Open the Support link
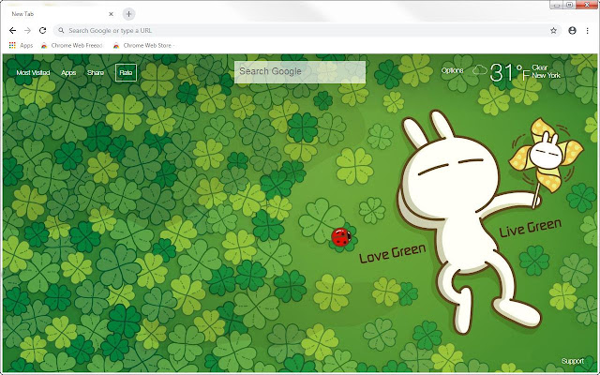This screenshot has width=600, height=375. [x=573, y=361]
